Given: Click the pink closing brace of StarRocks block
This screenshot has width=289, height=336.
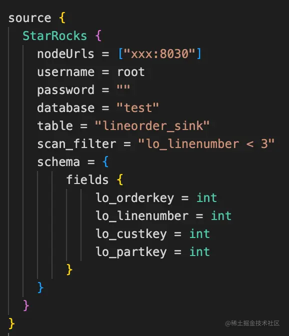Looking at the screenshot, I should (x=26, y=305).
